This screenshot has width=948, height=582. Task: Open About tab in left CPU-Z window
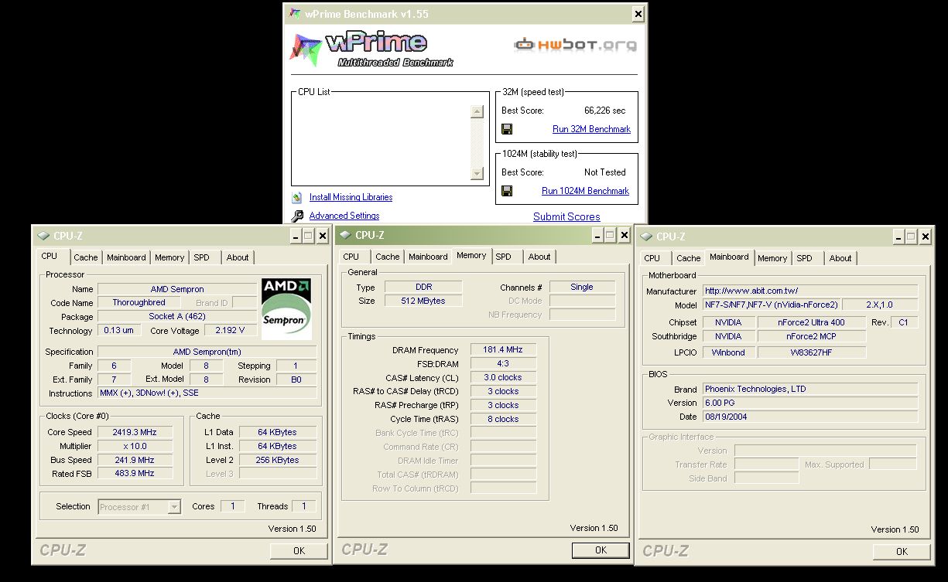(238, 258)
